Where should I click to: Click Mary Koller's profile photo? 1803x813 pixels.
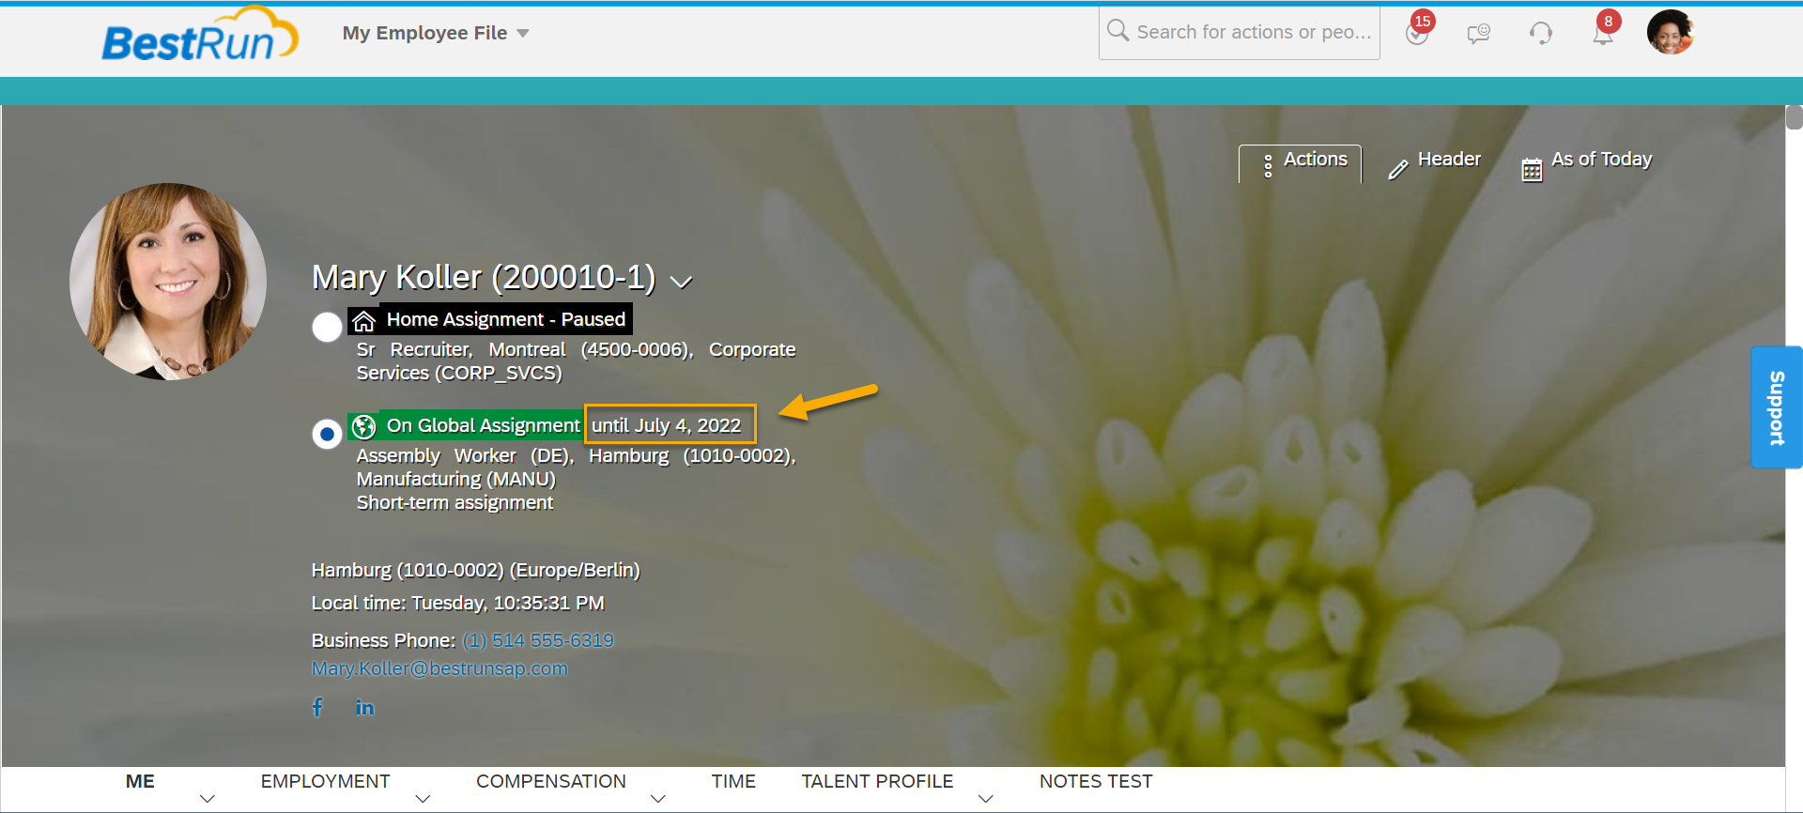[168, 282]
